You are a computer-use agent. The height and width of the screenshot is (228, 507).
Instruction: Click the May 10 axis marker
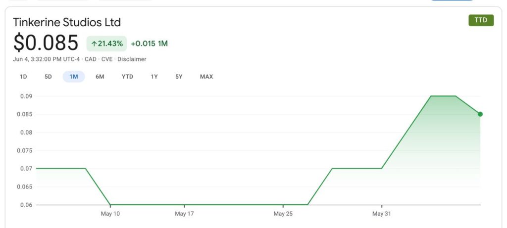click(x=110, y=214)
